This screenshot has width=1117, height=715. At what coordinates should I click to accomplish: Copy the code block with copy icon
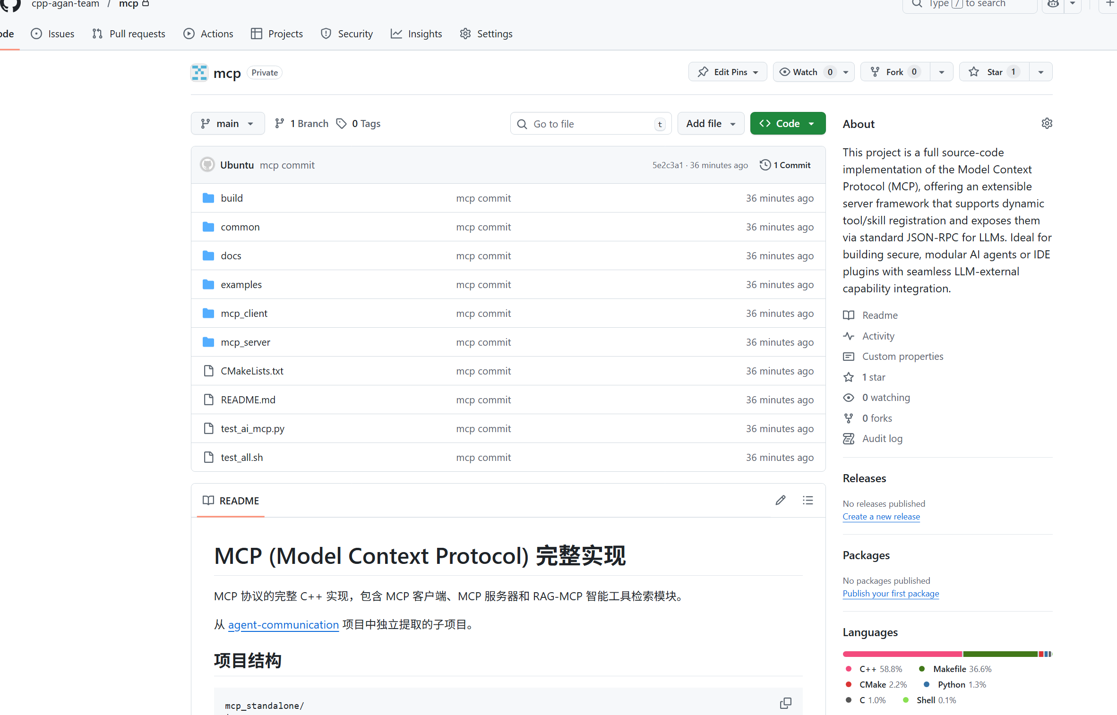tap(785, 703)
